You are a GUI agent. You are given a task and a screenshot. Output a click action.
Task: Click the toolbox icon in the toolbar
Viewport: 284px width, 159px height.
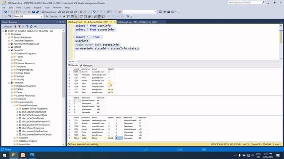click(169, 12)
